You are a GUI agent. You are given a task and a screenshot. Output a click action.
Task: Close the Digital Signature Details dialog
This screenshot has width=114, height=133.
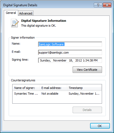coord(107,5)
